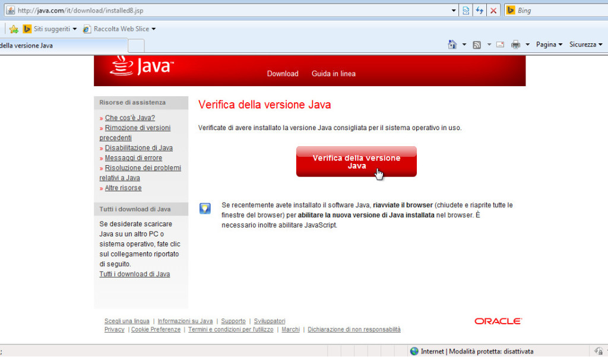Click the red Stop loading icon
The height and width of the screenshot is (357, 608).
point(493,11)
